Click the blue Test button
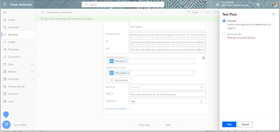The image size is (280, 132). pyautogui.click(x=229, y=124)
